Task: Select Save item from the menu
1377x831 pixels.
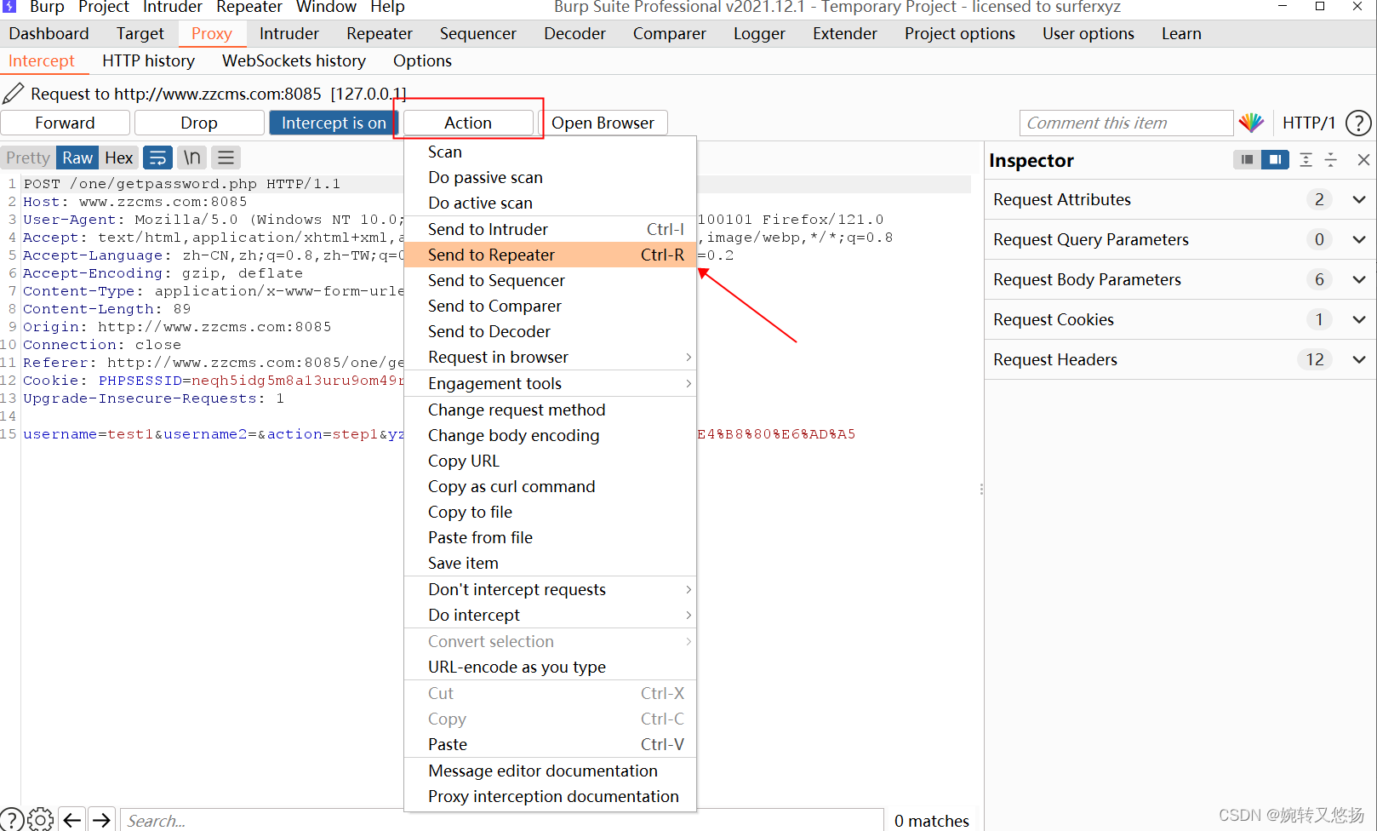Action: [x=550, y=563]
